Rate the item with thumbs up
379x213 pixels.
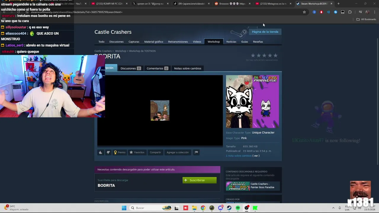click(x=100, y=152)
